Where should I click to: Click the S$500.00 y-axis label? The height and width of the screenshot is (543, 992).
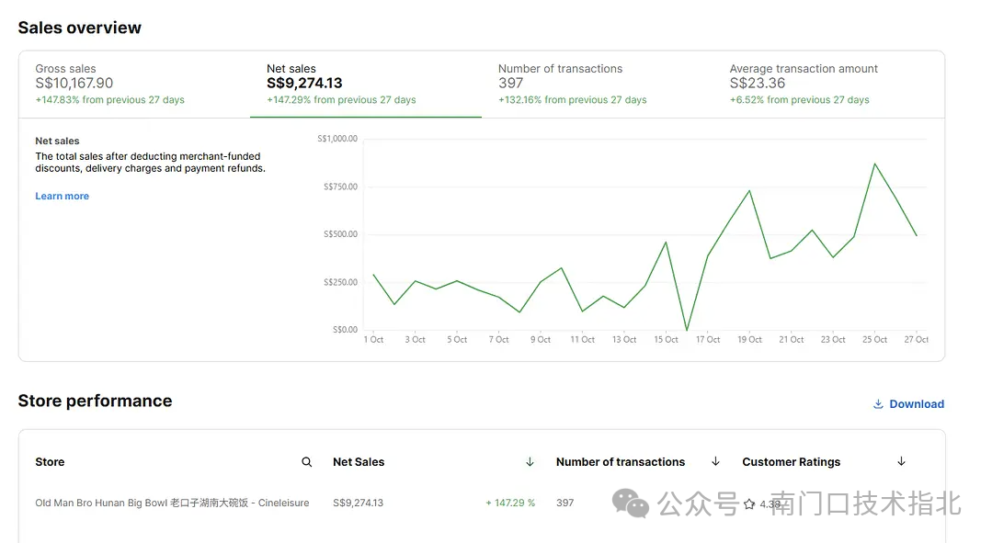pos(340,234)
